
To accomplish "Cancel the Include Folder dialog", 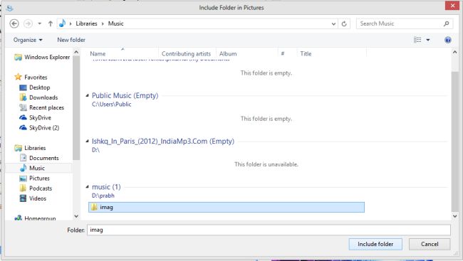I will pos(430,244).
